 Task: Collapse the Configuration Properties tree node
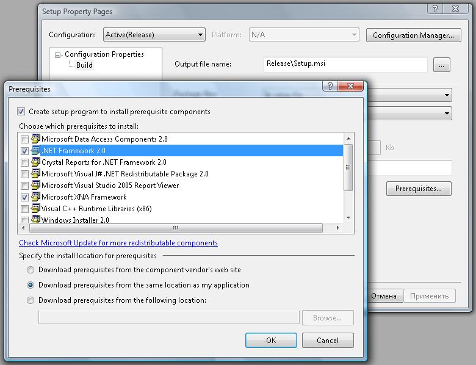58,55
